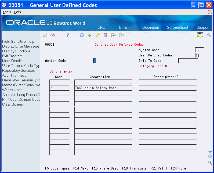Click the Code cell containing asterisk
The height and width of the screenshot is (173, 214).
pyautogui.click(x=60, y=88)
